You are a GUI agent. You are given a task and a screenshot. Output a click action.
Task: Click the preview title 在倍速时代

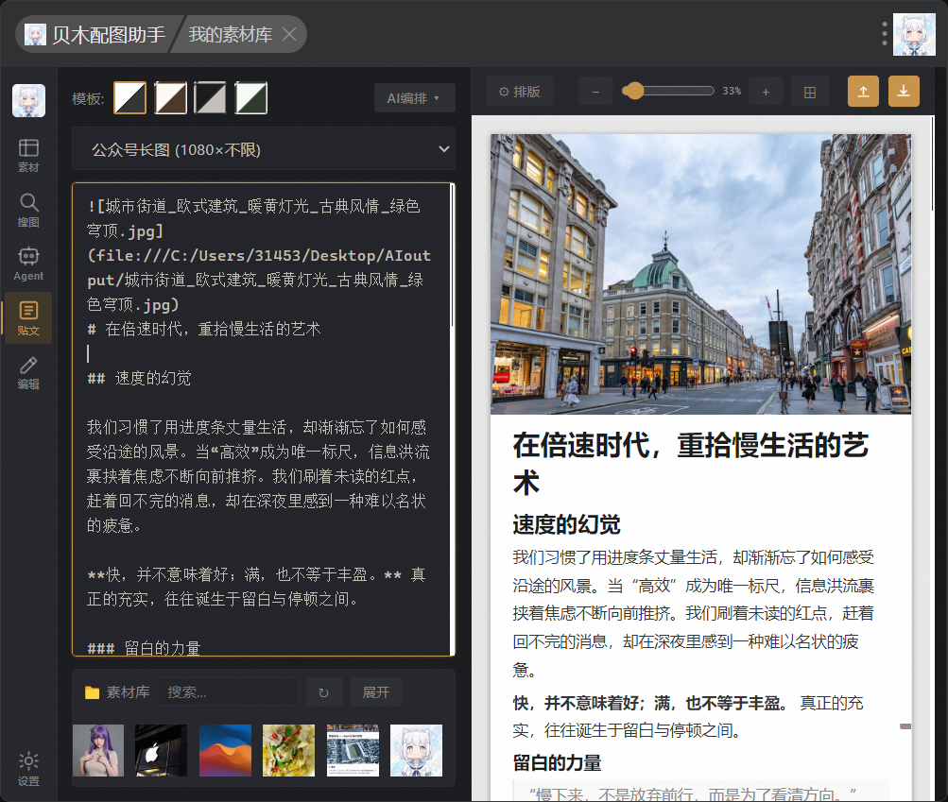tap(691, 463)
